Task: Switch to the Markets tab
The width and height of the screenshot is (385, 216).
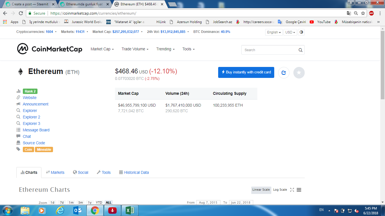Action: pos(55,172)
